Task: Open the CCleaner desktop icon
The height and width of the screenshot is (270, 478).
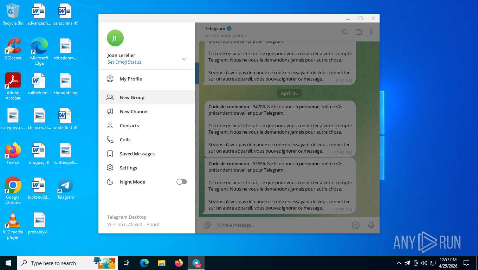Action: tap(13, 49)
